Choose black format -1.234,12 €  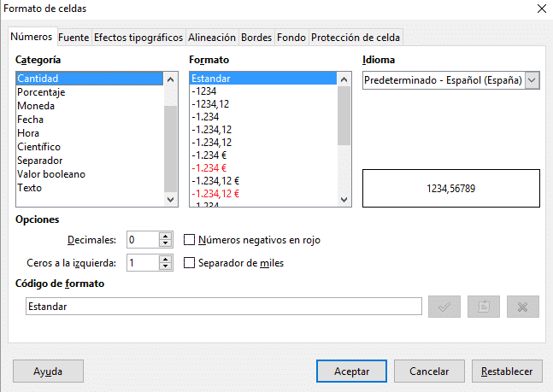(x=263, y=181)
